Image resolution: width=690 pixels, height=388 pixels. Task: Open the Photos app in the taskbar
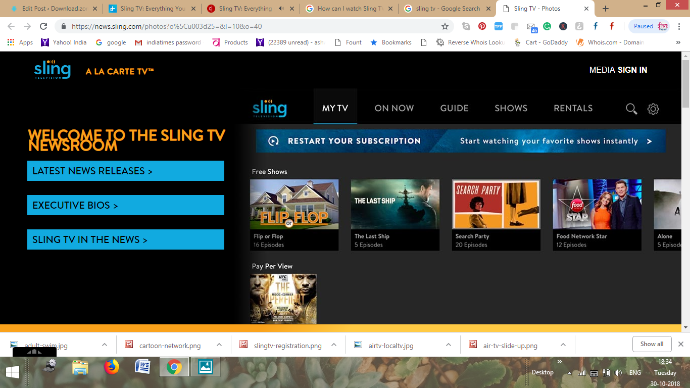tap(205, 367)
